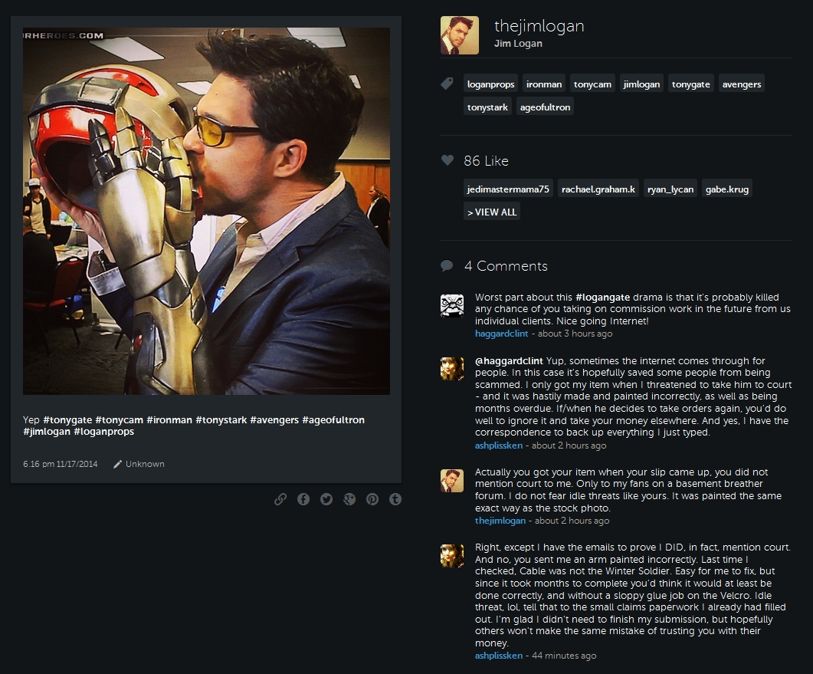Click the Jim Logan full name text
The width and height of the screenshot is (813, 674).
click(518, 44)
